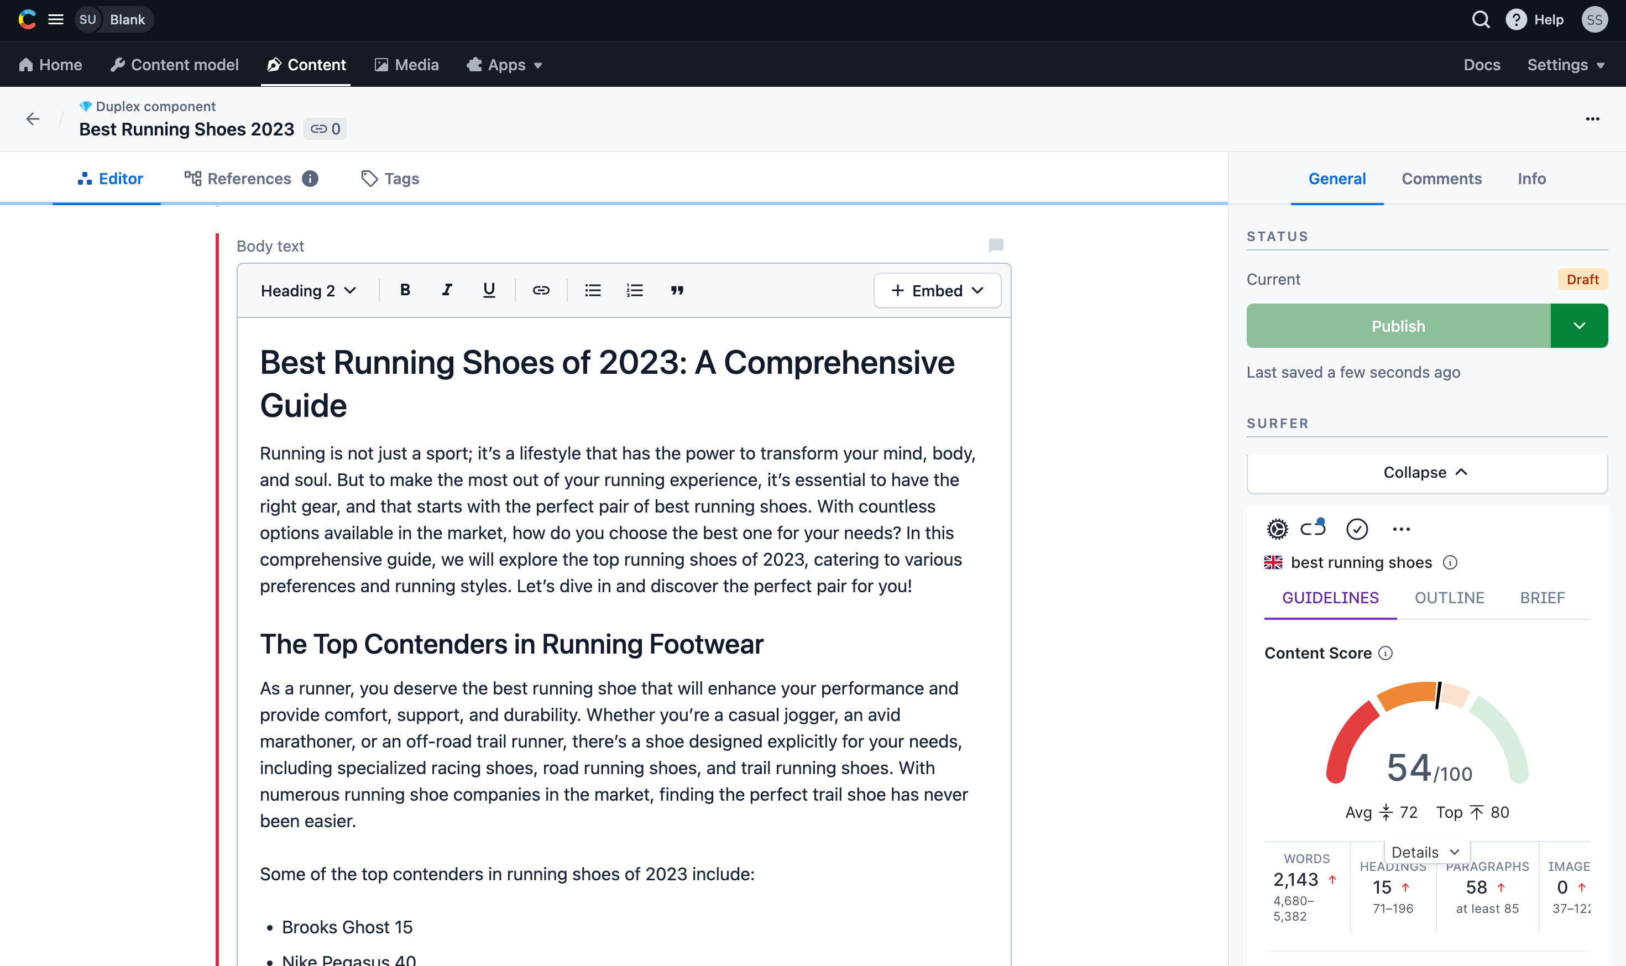Screen dimensions: 1626x966
Task: Open the Body text comment icon
Action: tap(996, 246)
